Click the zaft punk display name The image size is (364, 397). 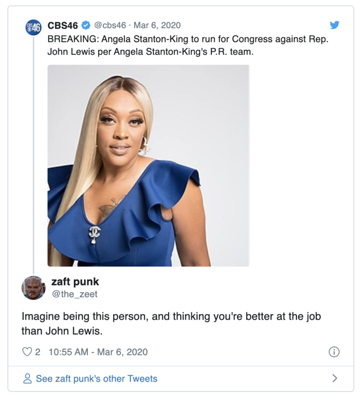pos(75,282)
